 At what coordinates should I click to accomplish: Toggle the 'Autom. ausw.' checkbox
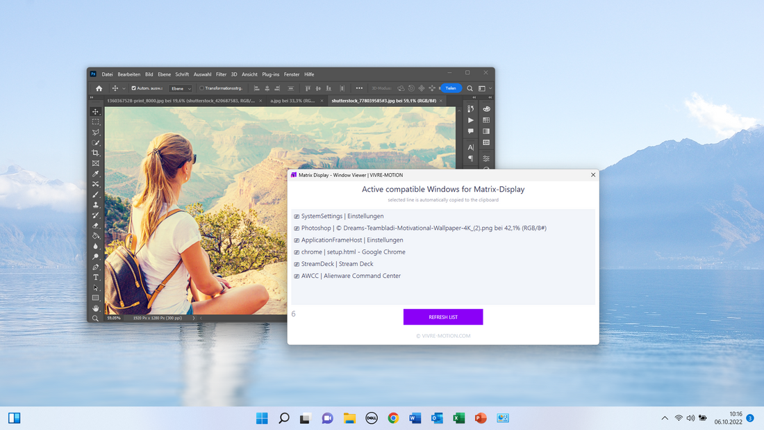[x=134, y=88]
